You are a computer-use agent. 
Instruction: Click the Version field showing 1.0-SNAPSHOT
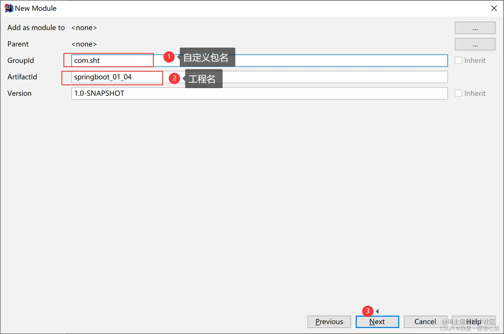259,93
